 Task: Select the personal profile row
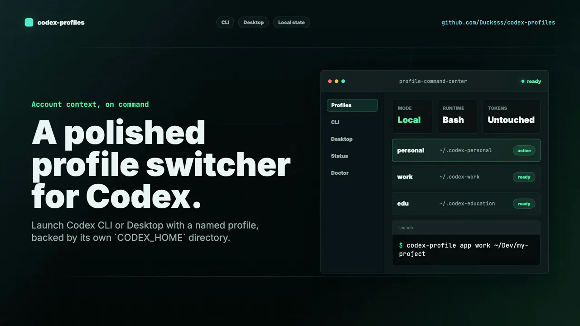[466, 150]
